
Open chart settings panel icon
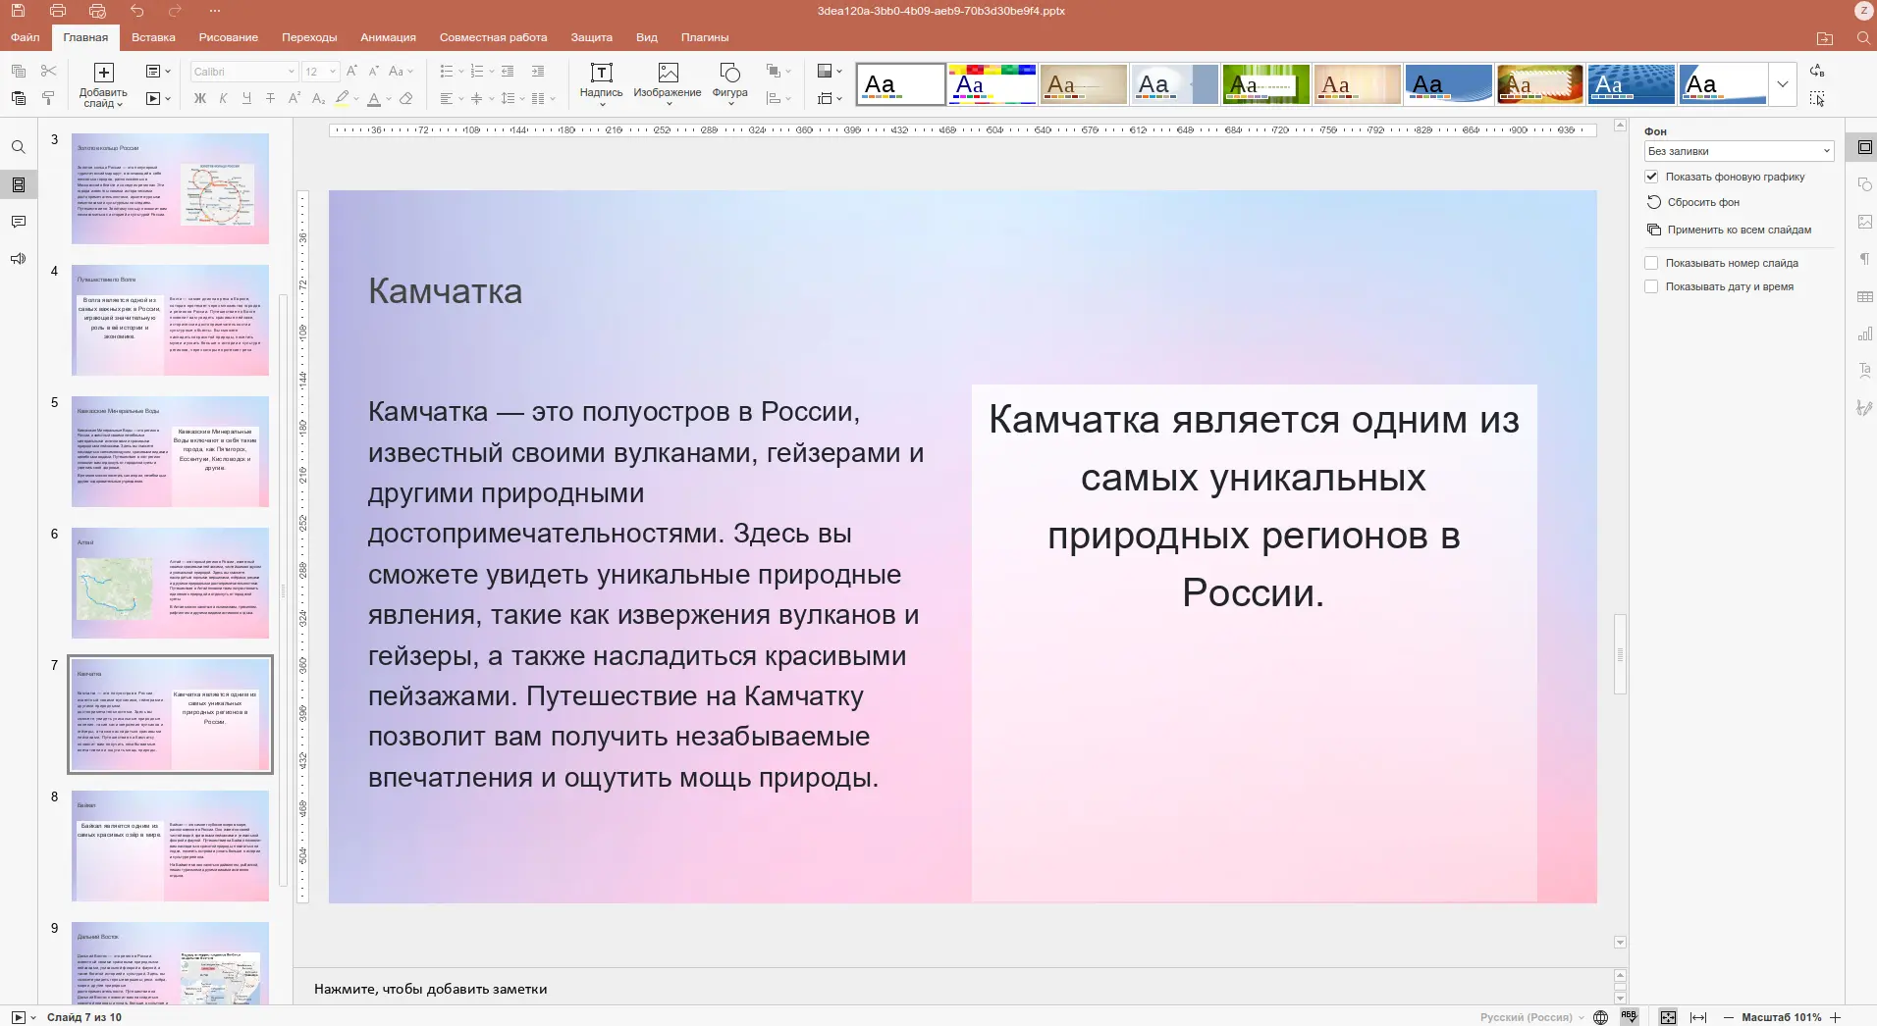point(1863,333)
